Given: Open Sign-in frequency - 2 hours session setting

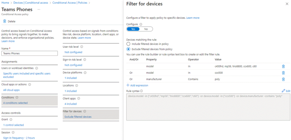Looking at the screenshot, I should [x=19, y=138].
